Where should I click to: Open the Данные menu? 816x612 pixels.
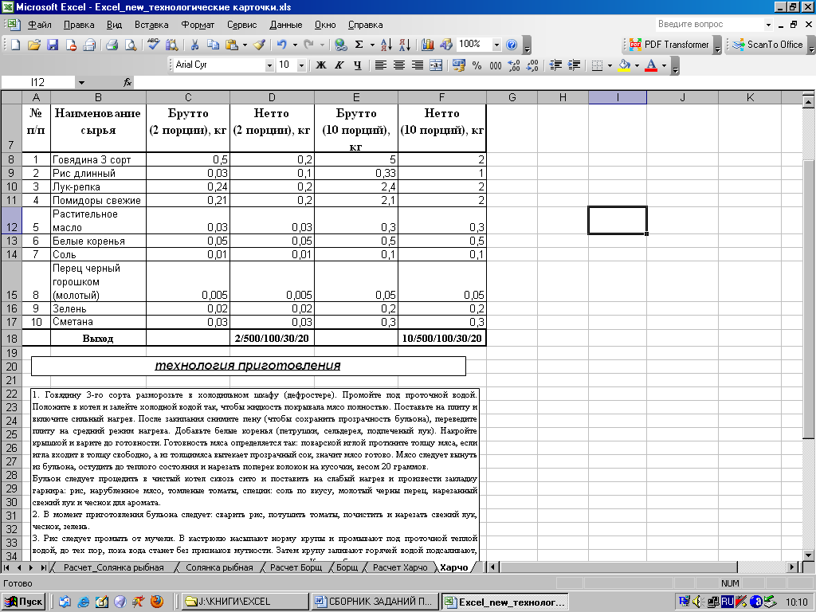coord(286,25)
